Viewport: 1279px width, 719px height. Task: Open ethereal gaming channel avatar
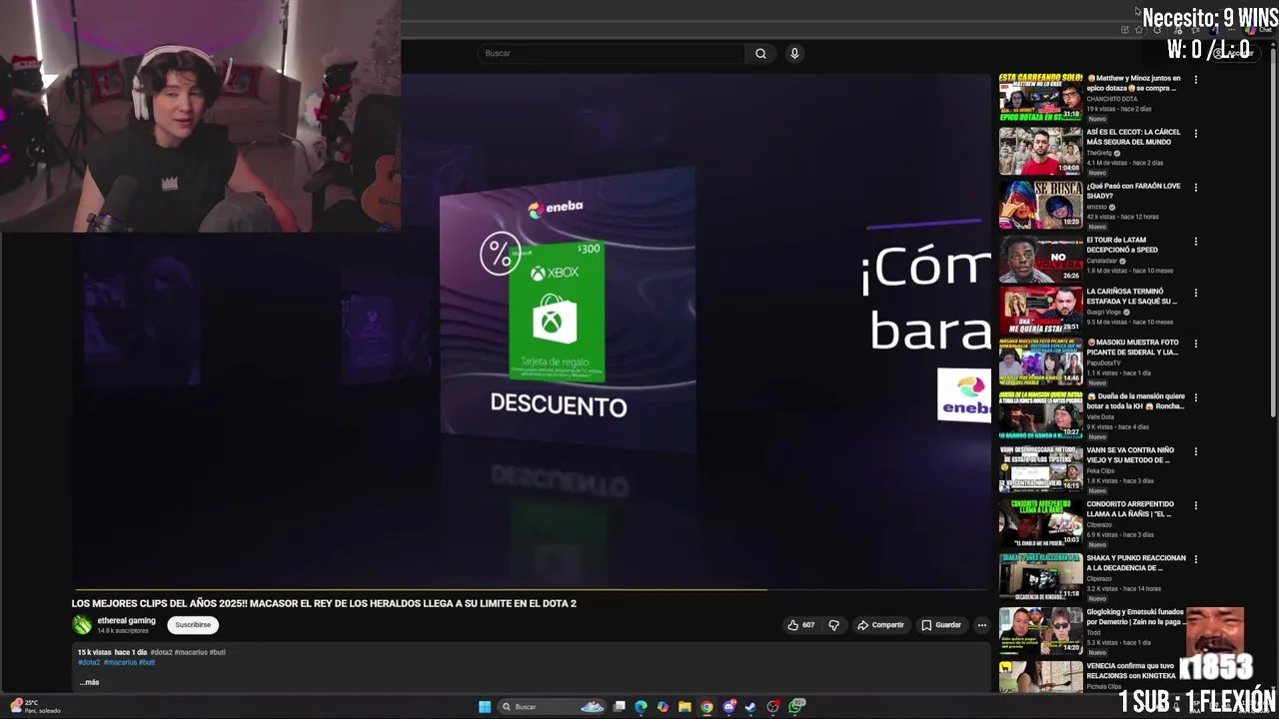82,625
